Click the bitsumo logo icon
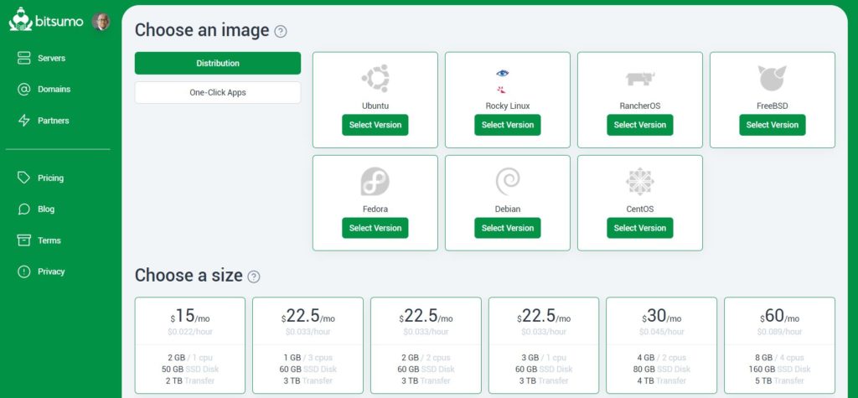 21,20
